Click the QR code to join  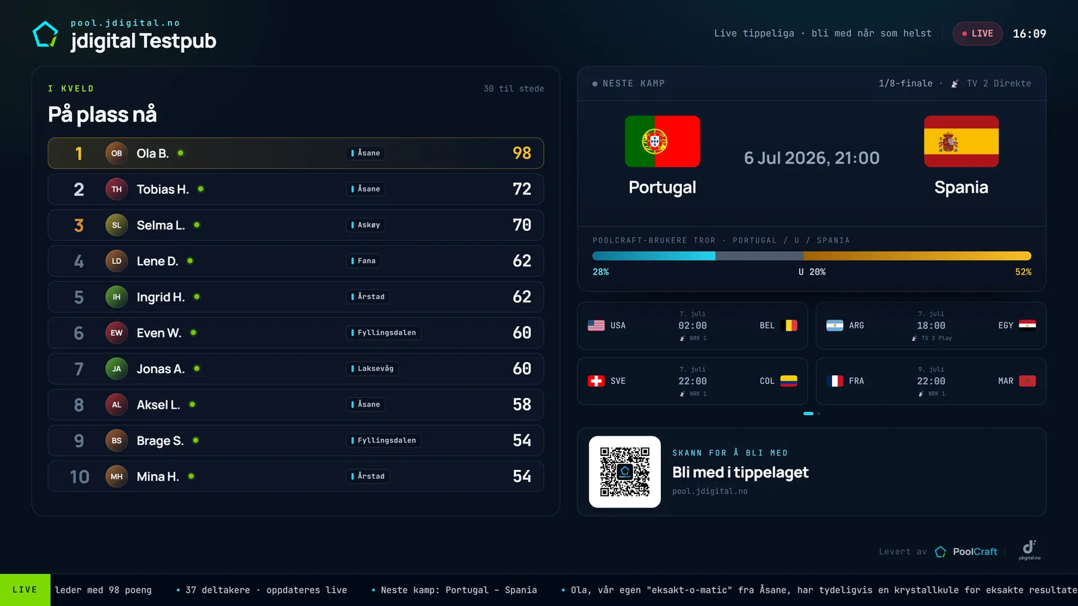[625, 472]
